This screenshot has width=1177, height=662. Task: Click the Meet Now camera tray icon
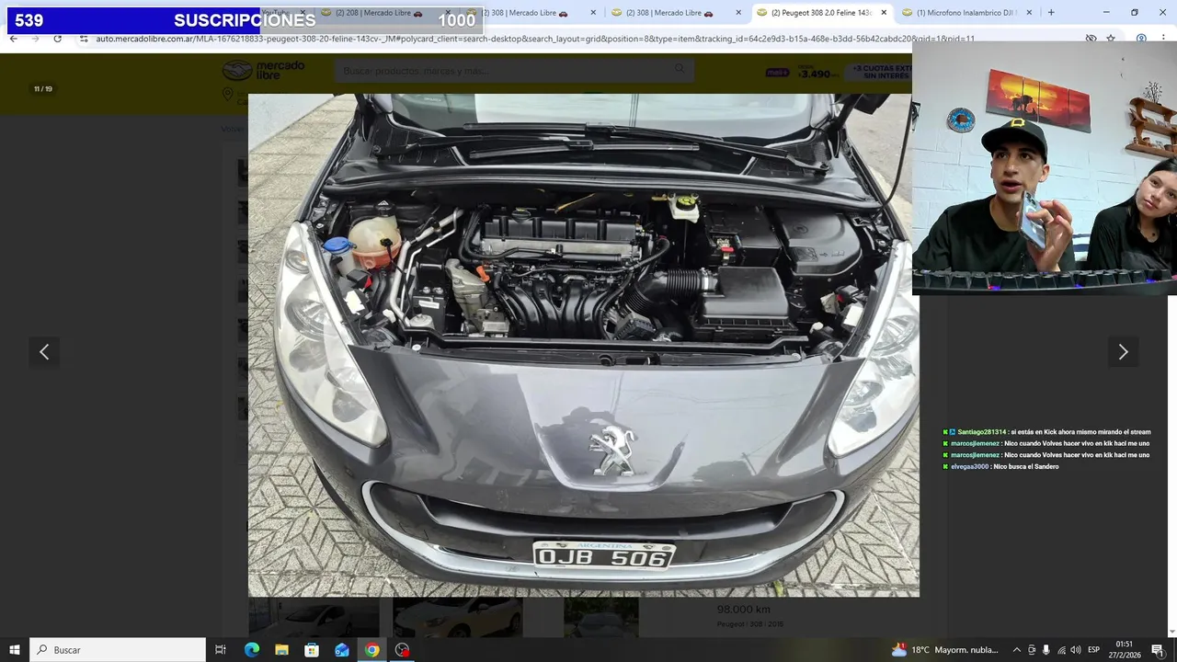pos(1031,650)
